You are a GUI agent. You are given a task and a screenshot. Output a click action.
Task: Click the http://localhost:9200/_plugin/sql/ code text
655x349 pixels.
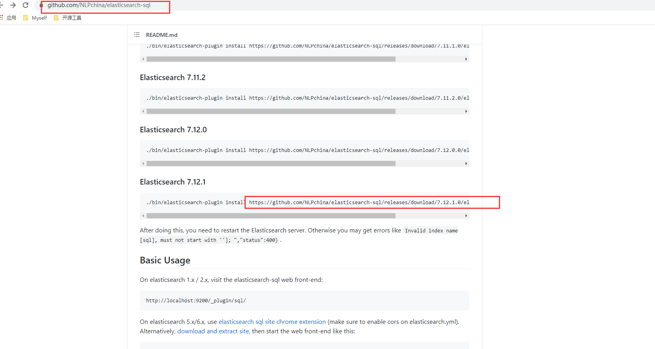pos(196,301)
